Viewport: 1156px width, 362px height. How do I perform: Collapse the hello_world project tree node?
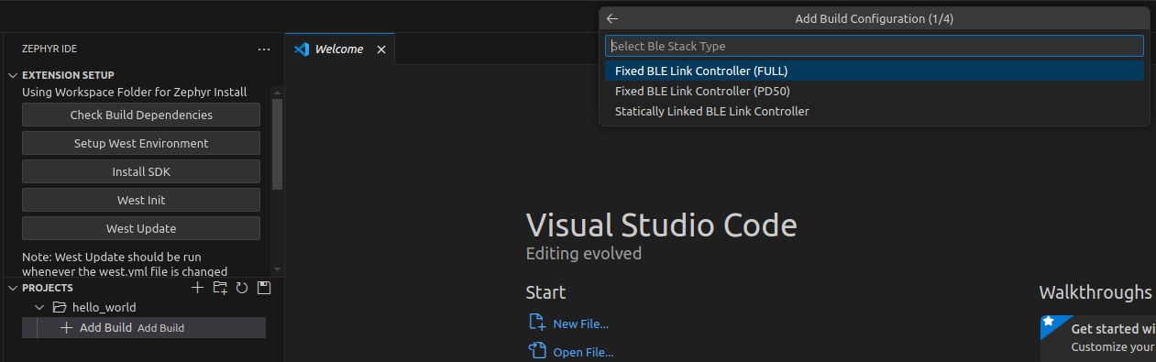(x=39, y=308)
